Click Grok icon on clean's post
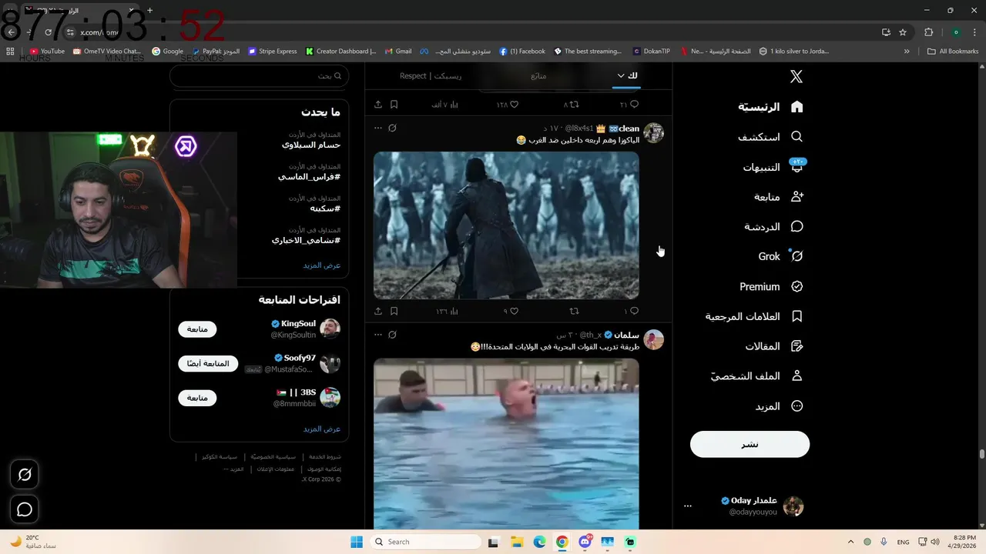Viewport: 986px width, 554px height. click(x=392, y=128)
